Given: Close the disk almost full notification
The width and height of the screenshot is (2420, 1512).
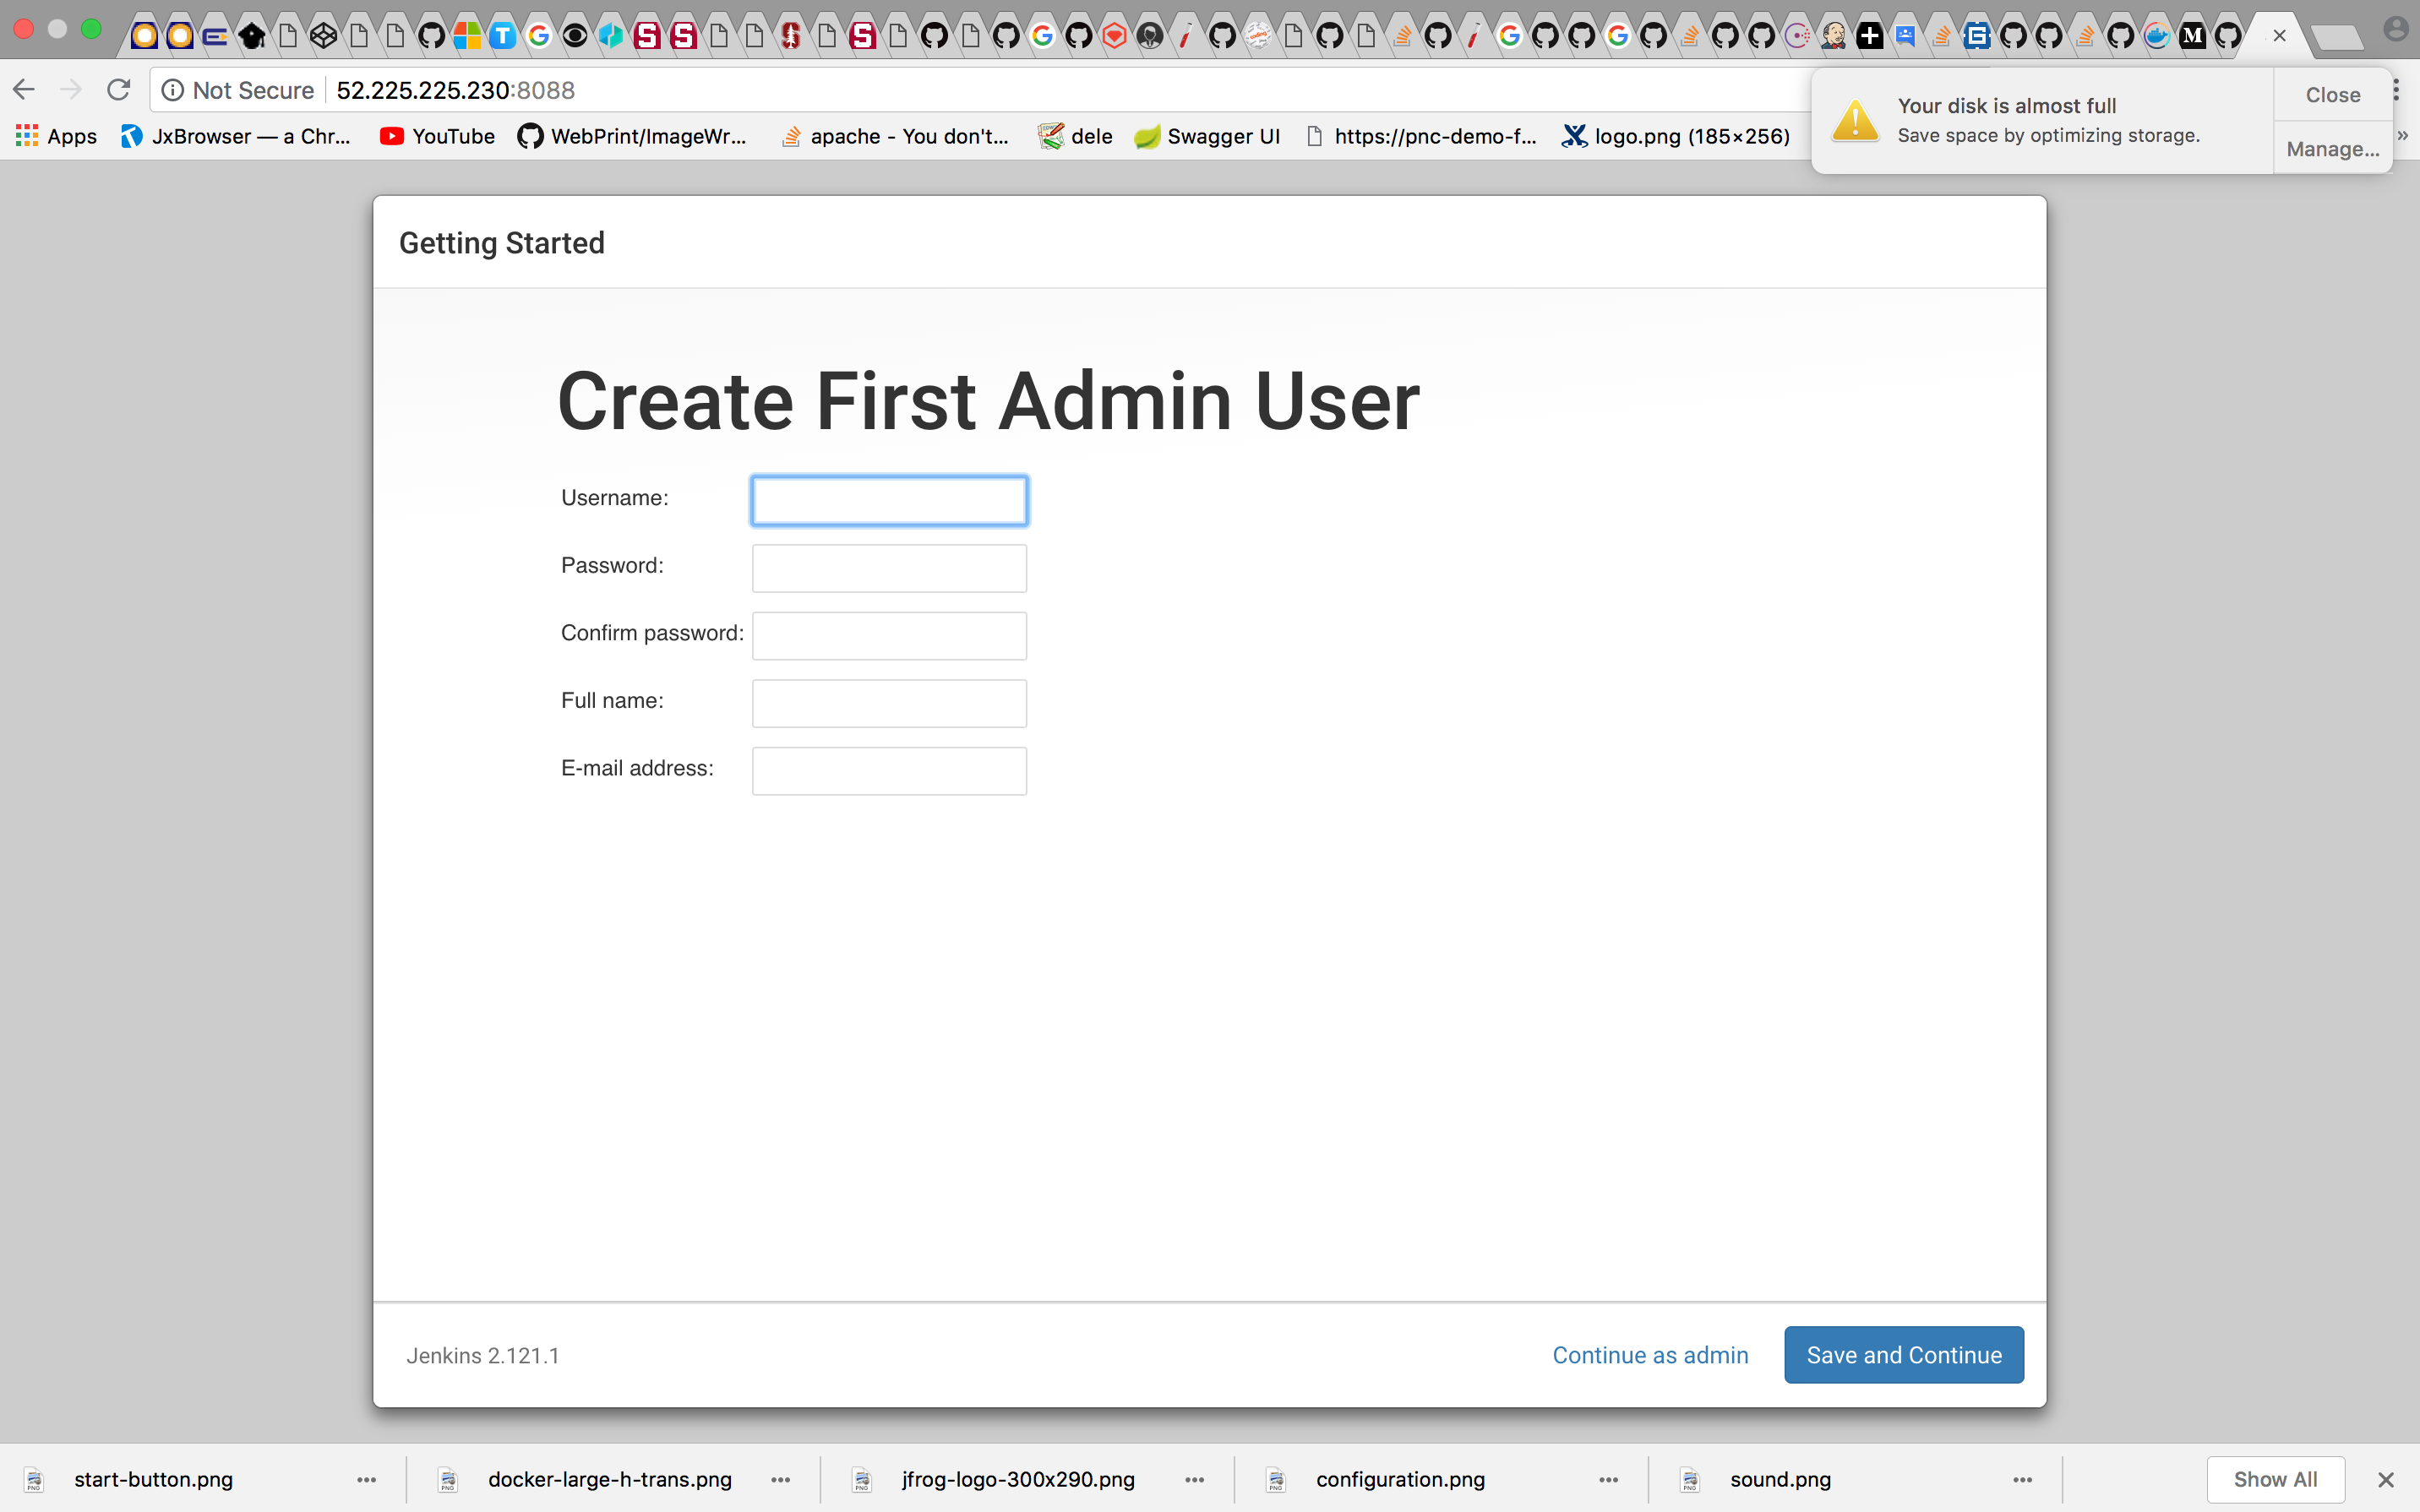Looking at the screenshot, I should point(2333,95).
